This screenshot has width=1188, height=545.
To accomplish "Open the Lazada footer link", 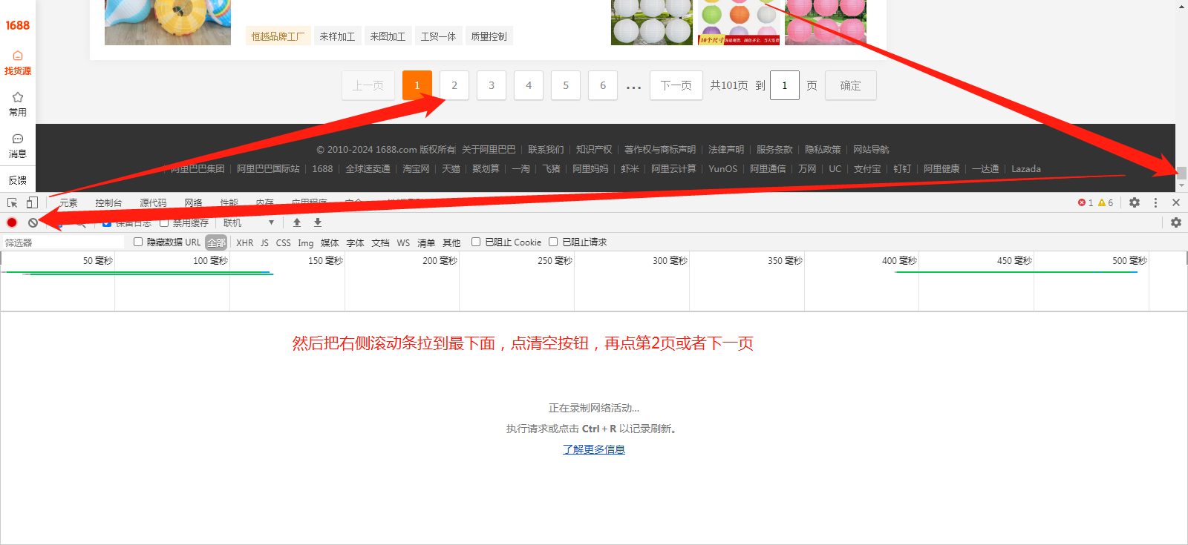I will tap(1026, 168).
